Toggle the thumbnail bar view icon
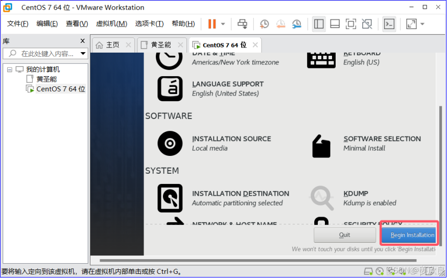 tap(335, 24)
